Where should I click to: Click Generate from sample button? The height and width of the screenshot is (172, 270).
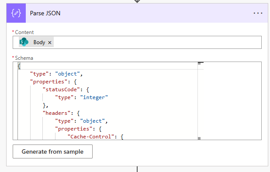[x=52, y=151]
